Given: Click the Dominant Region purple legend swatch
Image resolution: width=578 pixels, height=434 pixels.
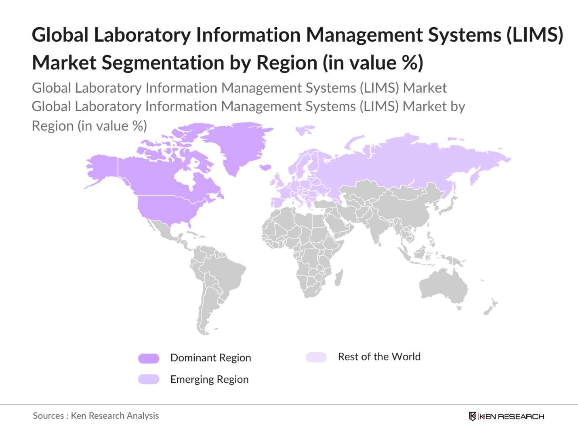Looking at the screenshot, I should click(149, 358).
